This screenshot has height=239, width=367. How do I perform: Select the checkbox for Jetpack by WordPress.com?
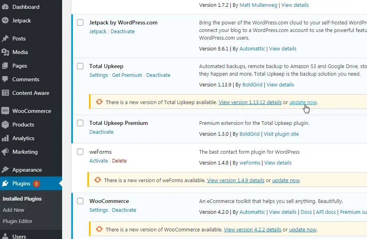(80, 22)
